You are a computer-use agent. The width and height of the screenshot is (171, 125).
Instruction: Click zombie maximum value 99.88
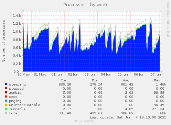(159, 93)
